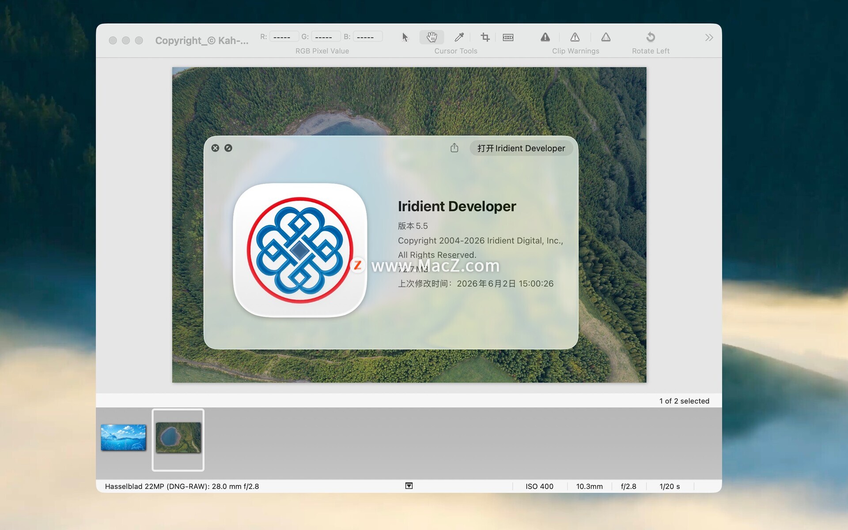
Task: Open the status bar dropdown menu icon
Action: 409,486
